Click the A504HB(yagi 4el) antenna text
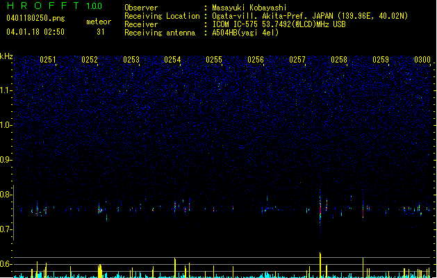The width and height of the screenshot is (437, 278). pos(245,33)
